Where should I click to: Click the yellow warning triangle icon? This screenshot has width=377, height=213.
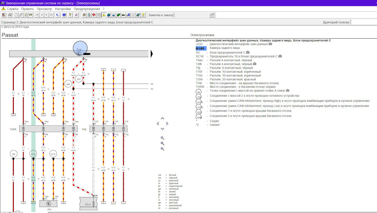click(x=104, y=15)
